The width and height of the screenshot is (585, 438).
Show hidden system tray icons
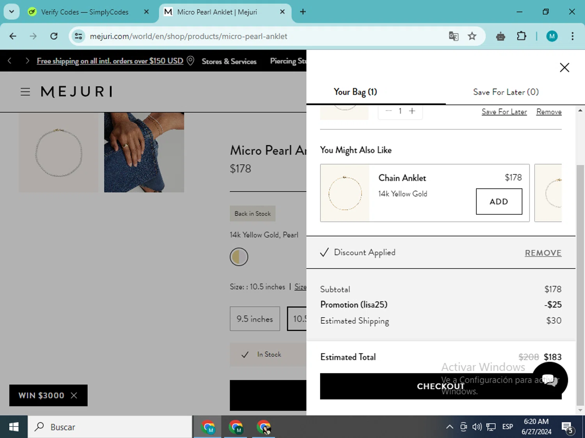(449, 427)
